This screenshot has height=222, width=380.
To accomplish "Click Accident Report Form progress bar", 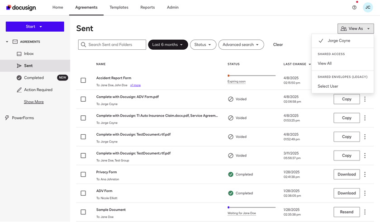I will pyautogui.click(x=252, y=76).
